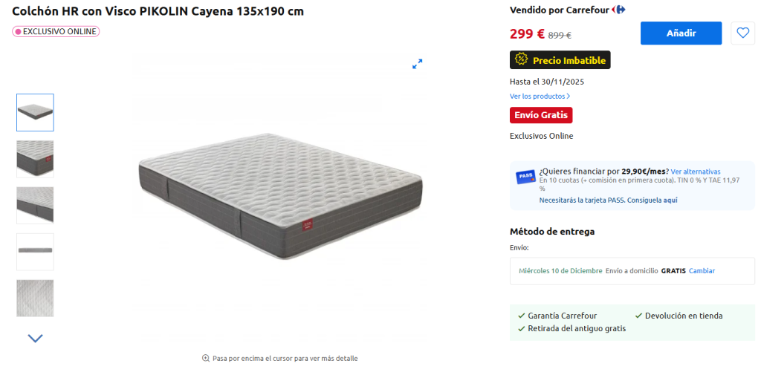Select the fifth thumbnail with fabric texture
This screenshot has width=761, height=375.
(x=36, y=299)
